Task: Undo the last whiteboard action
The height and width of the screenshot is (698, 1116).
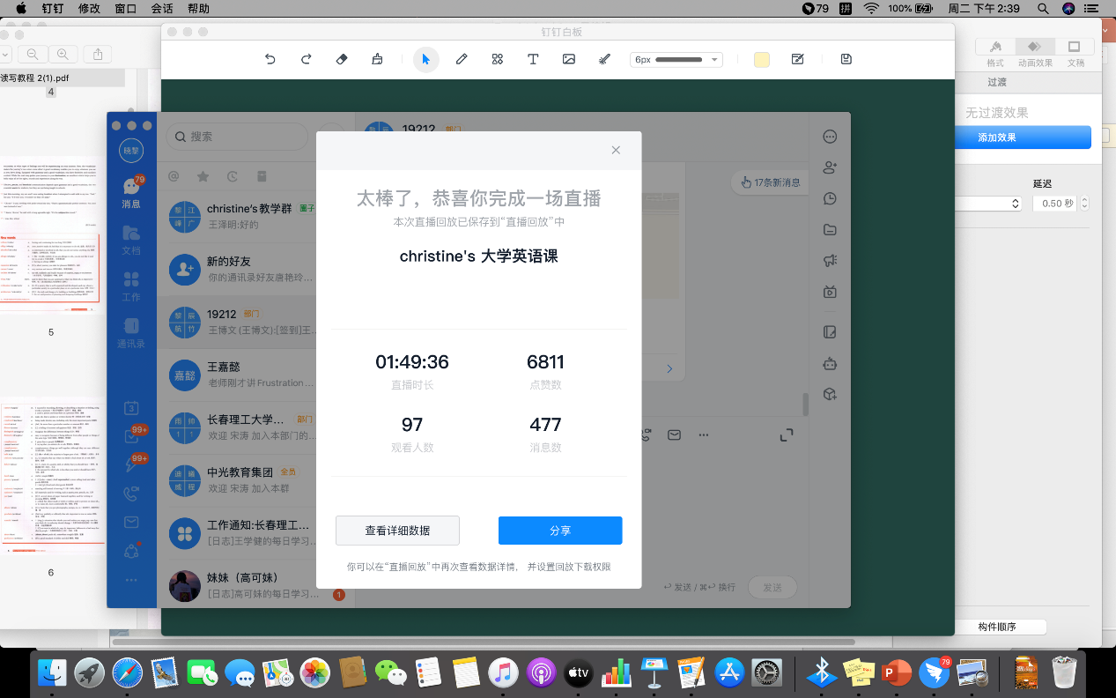Action: pos(270,59)
